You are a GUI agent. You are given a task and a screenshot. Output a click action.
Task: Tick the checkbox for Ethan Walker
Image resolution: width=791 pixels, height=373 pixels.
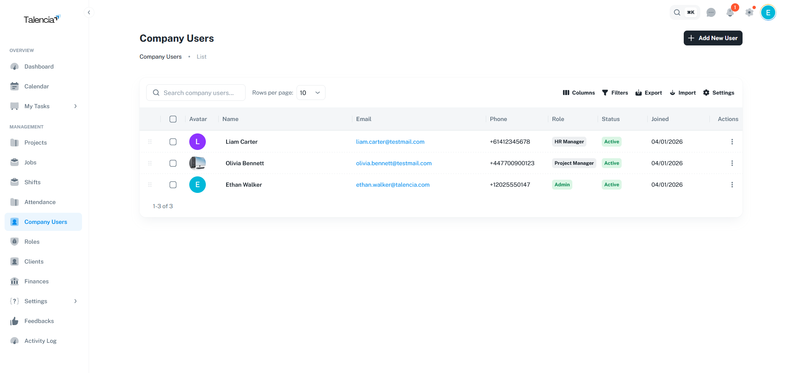(173, 185)
